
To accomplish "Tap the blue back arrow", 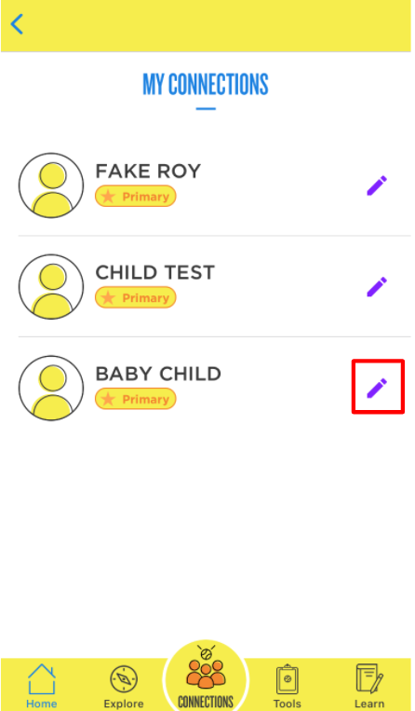I will click(x=17, y=24).
